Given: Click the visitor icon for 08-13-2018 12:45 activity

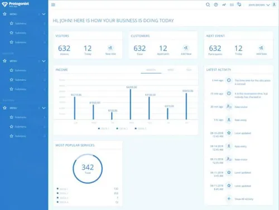Looking at the screenshot, I should [x=229, y=159].
